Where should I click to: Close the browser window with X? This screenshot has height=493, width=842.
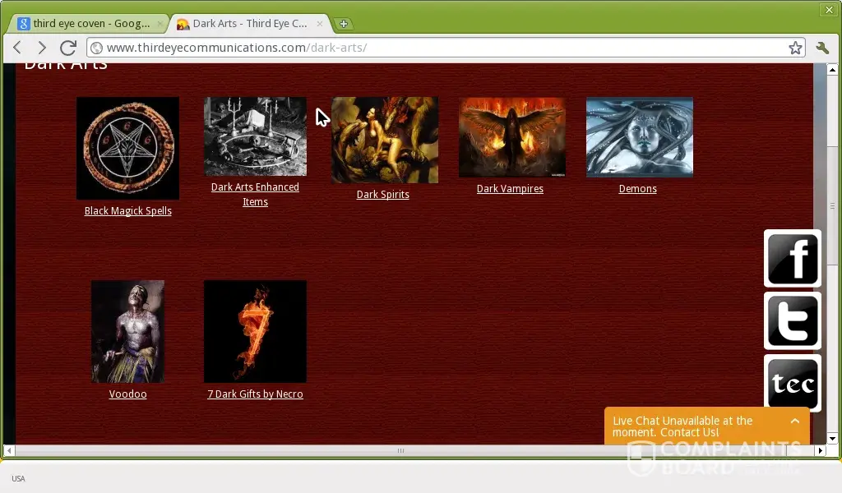(x=829, y=10)
